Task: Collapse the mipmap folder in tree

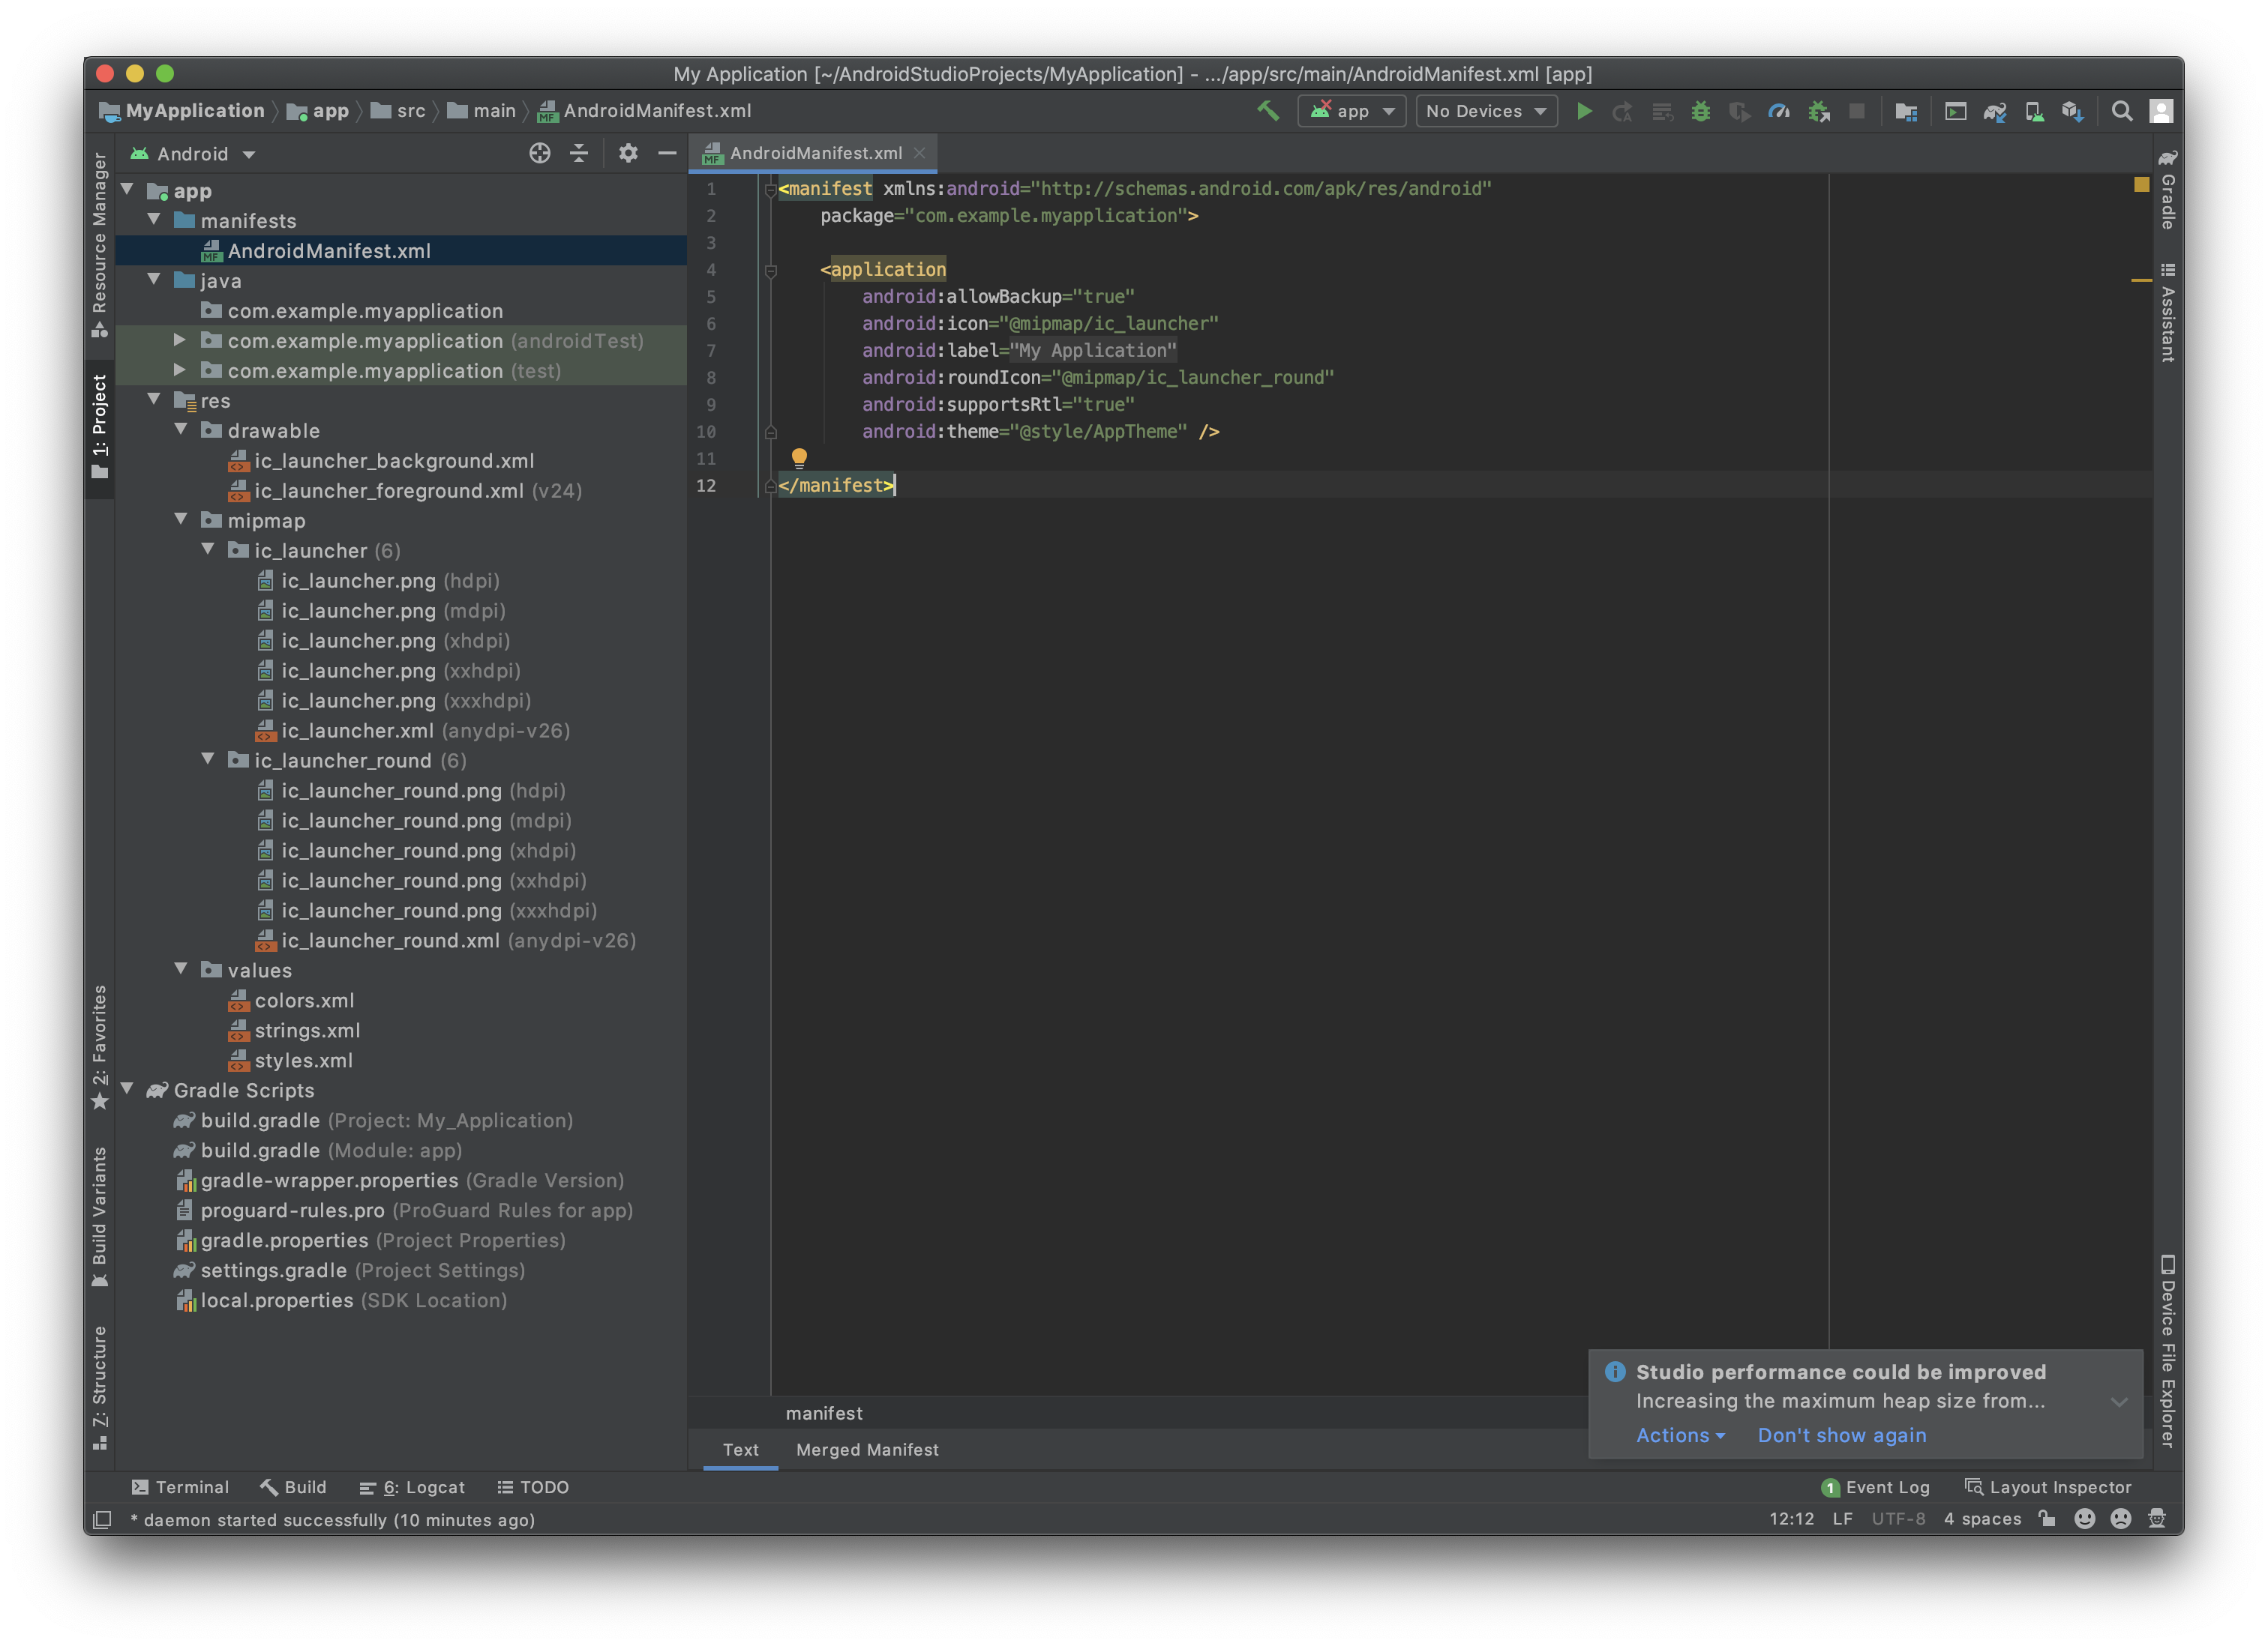Action: coord(181,519)
